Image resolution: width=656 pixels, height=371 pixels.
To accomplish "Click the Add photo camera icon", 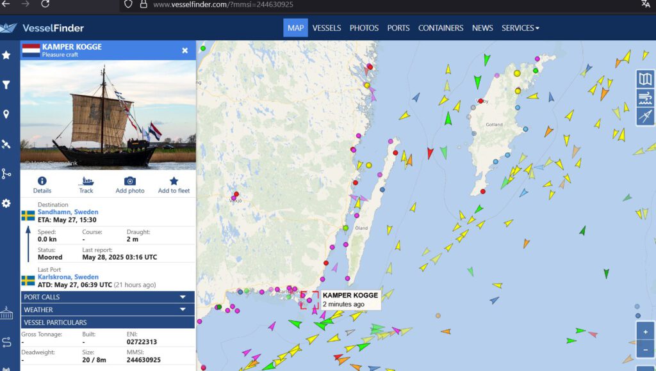I will point(130,185).
